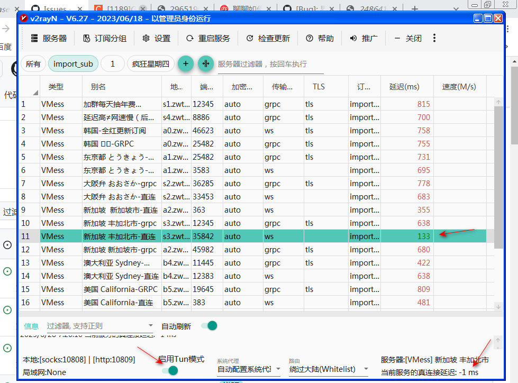Click the server list vertical scrollbar thumb
This screenshot has height=383, width=518.
click(x=498, y=177)
